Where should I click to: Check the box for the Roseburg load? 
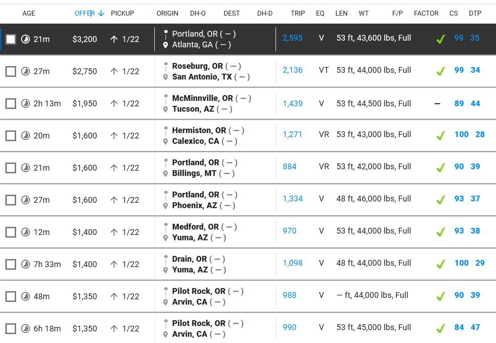11,71
